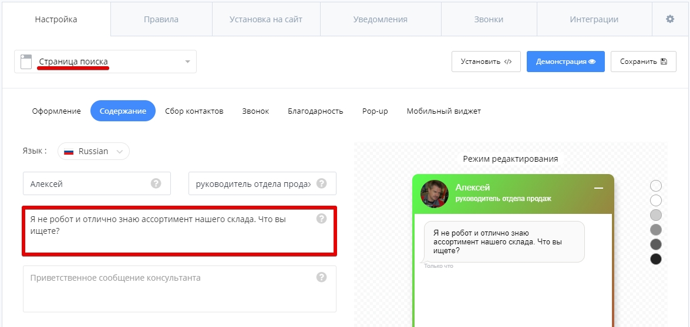The image size is (690, 327).
Task: Click the Сохранить button
Action: (x=644, y=62)
